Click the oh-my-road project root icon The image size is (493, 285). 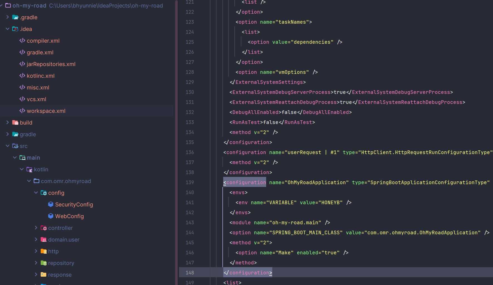(x=8, y=6)
